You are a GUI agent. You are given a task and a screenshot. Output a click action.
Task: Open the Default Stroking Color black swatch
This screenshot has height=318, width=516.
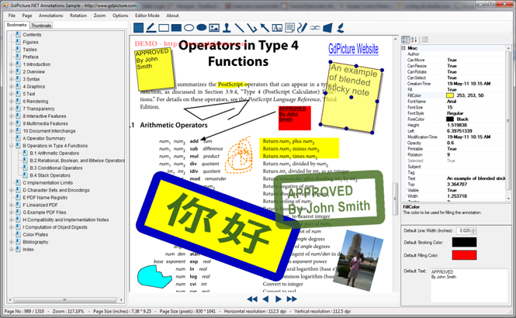(x=464, y=242)
